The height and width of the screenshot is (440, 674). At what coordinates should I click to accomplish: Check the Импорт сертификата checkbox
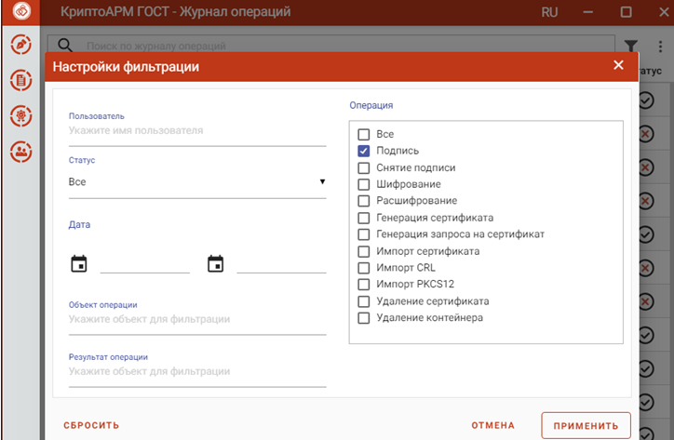tap(364, 251)
